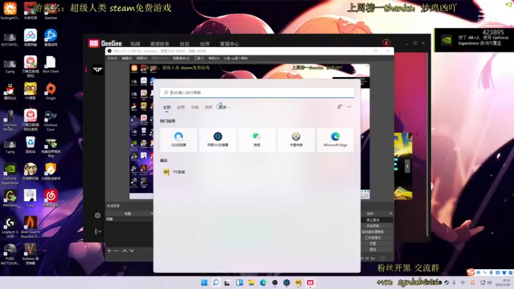Viewport: 514px width, 289px height.
Task: Open the 守望先锋 Overwatch app tile
Action: (296, 140)
